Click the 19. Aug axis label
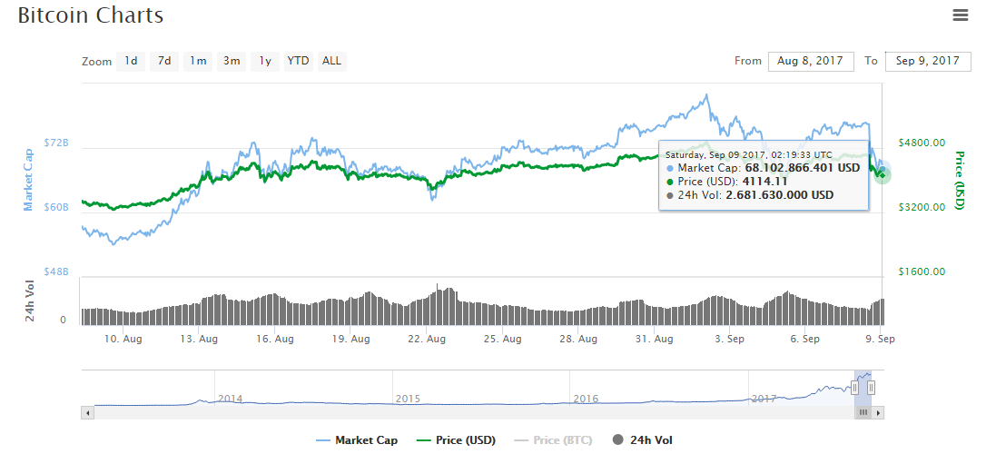This screenshot has height=454, width=996. [x=350, y=339]
